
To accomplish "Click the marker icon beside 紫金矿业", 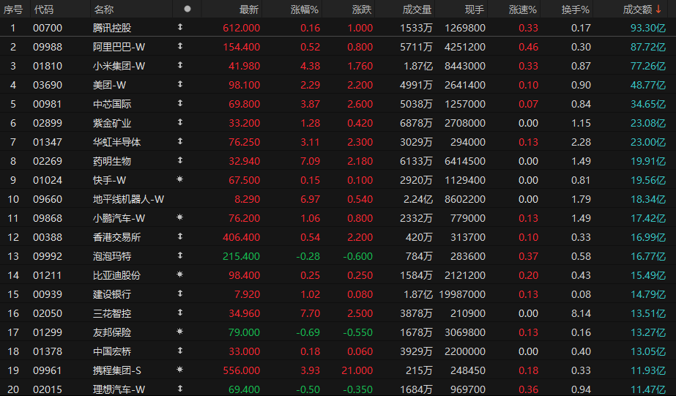I will (x=180, y=122).
